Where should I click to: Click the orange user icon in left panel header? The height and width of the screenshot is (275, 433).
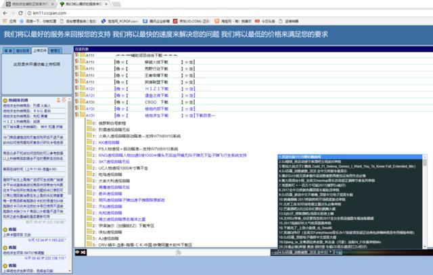click(58, 100)
